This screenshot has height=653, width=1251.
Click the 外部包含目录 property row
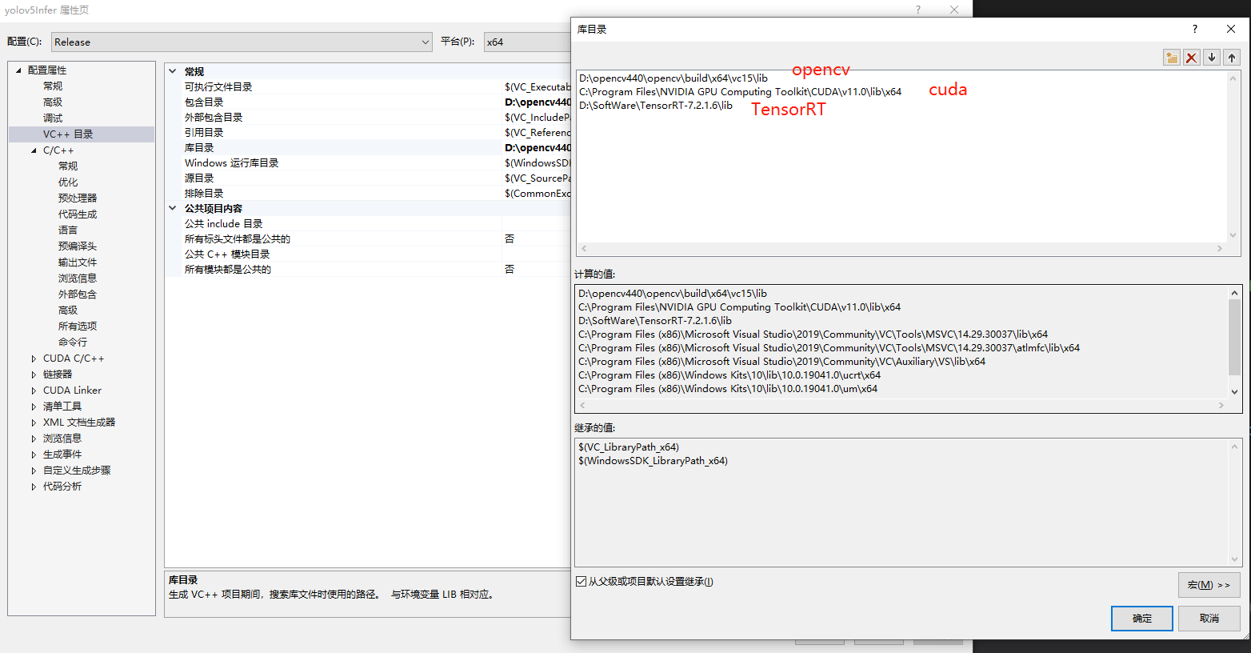coord(369,117)
